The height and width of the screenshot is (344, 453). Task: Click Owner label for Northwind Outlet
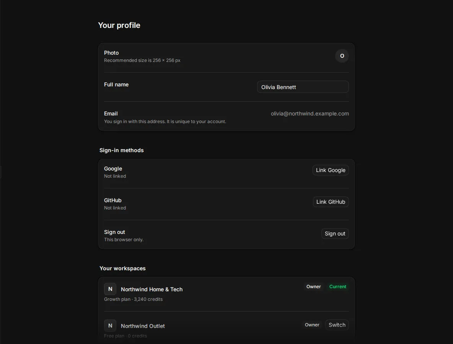click(x=312, y=325)
